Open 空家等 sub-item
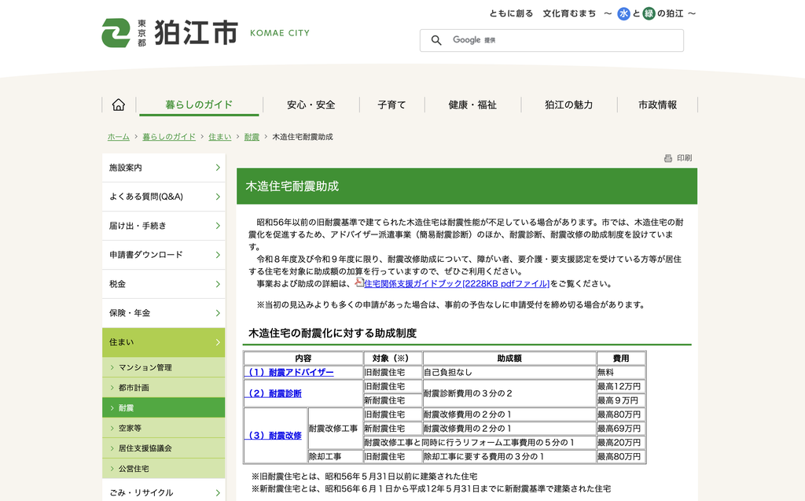 [x=164, y=428]
